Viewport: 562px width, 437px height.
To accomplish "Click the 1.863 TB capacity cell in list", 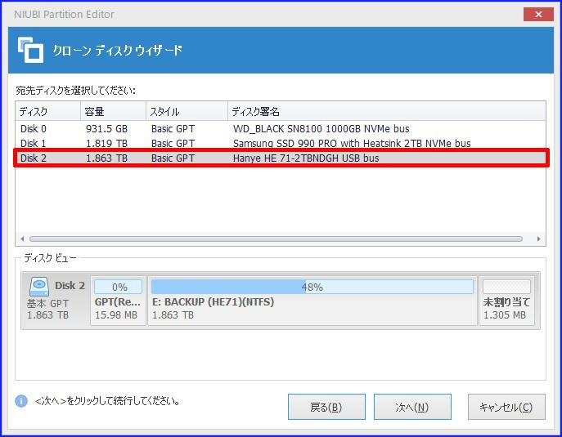I will pos(106,158).
